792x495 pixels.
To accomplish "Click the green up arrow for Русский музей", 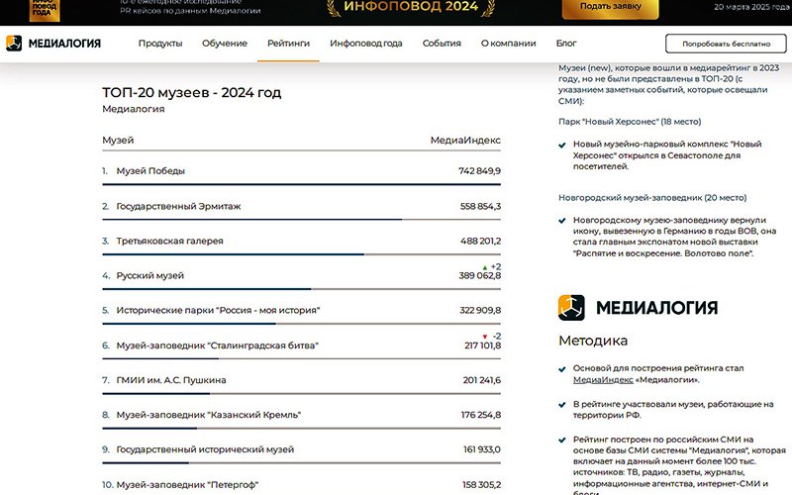I will click(x=485, y=267).
